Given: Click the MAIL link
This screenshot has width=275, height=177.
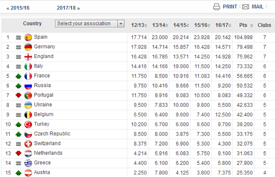Looking at the screenshot, I should [258, 7].
